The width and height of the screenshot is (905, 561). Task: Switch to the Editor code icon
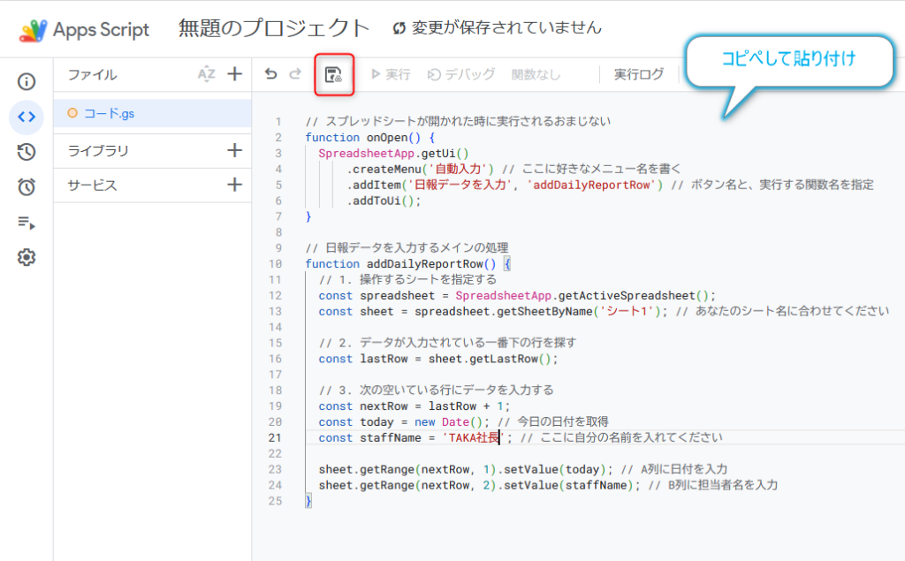pyautogui.click(x=27, y=118)
